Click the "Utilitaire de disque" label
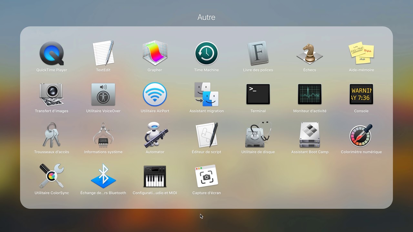413x232 pixels. [x=258, y=152]
